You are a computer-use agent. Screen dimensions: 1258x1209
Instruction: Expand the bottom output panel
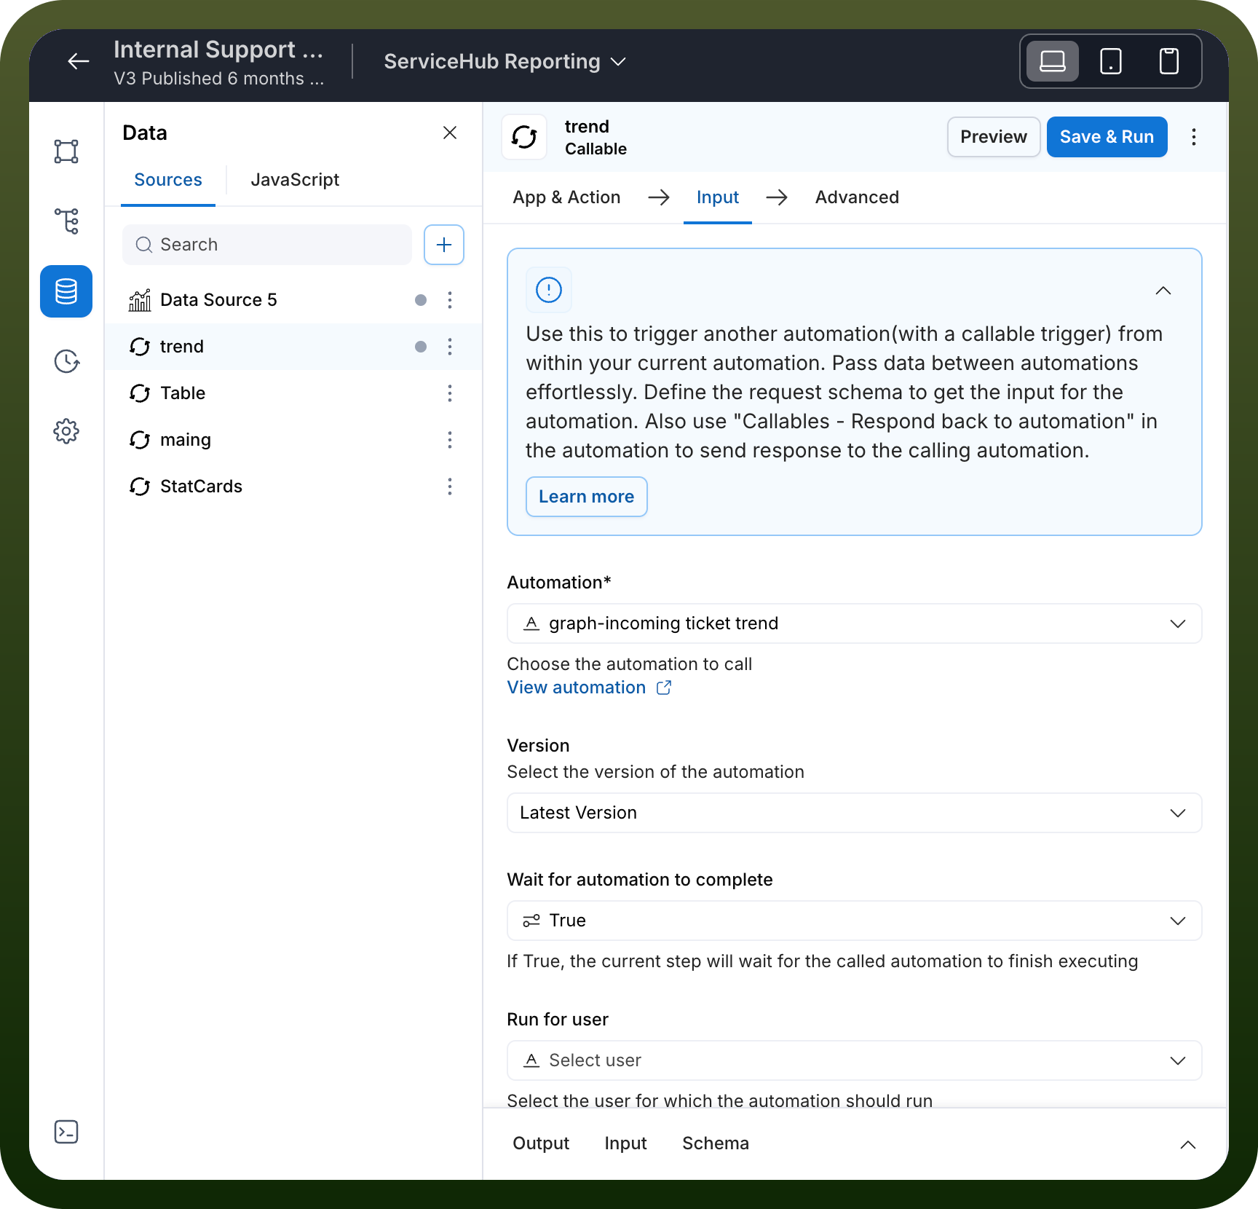[1188, 1144]
